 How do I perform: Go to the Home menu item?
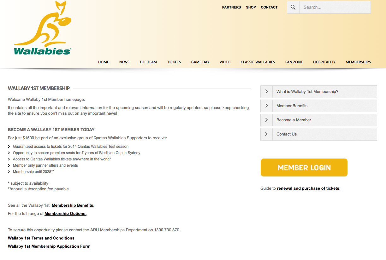(x=104, y=62)
